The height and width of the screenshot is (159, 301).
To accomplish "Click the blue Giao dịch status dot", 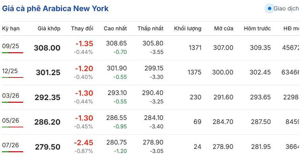I will pyautogui.click(x=269, y=8).
